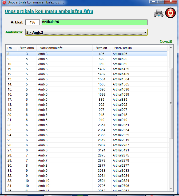Sort by Rb. column header

click(x=12, y=48)
